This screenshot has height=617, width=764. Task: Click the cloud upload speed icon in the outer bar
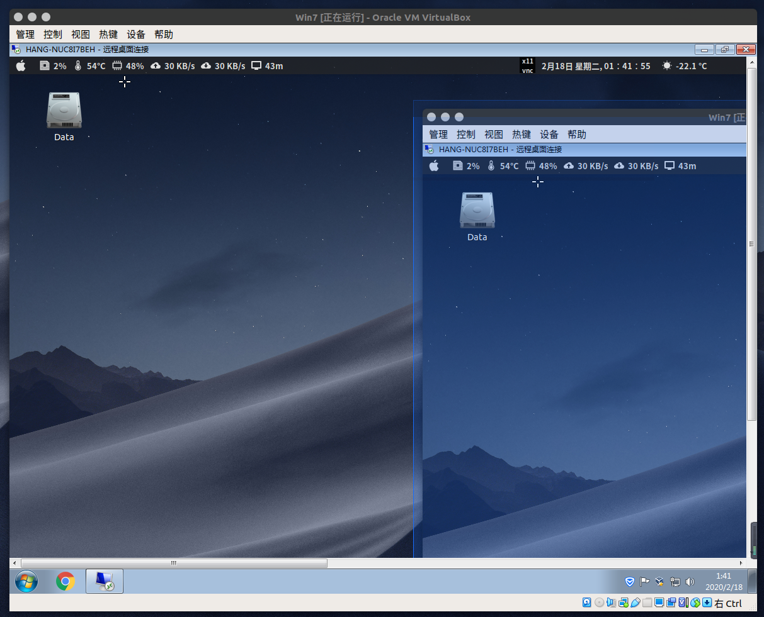click(x=156, y=65)
